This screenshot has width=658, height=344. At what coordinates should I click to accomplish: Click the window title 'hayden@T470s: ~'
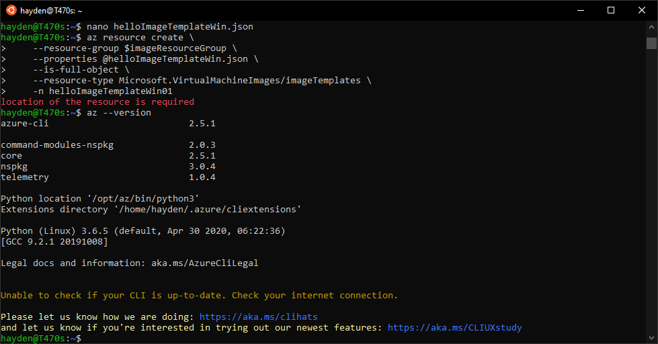click(x=51, y=11)
